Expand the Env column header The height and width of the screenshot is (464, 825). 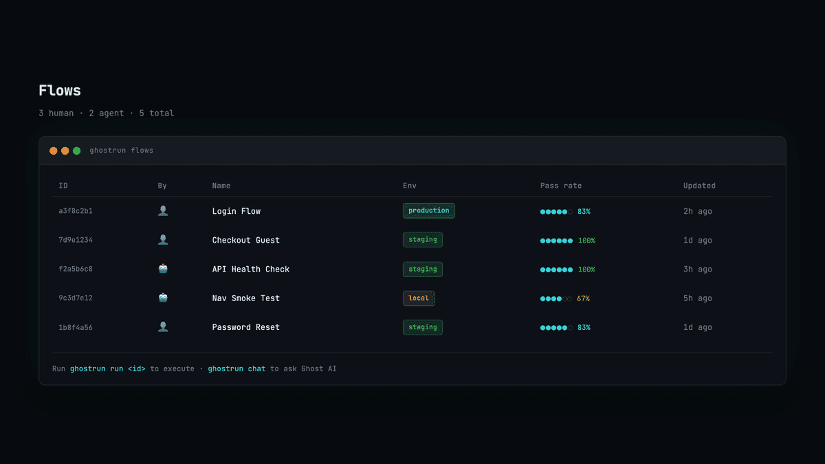point(409,185)
